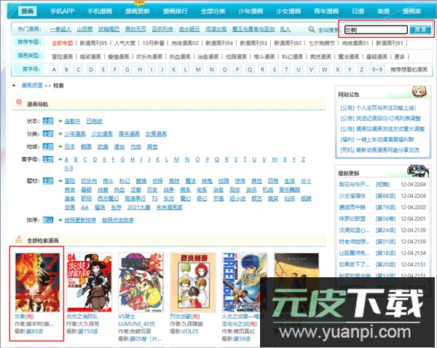The image size is (437, 348).
Task: Click the pink 漫画导航 section icon
Action: [x=18, y=101]
